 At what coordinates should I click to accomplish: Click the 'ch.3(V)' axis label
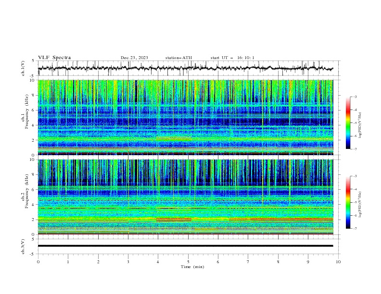point(23,246)
